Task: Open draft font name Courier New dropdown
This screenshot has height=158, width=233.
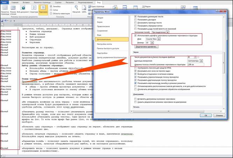Action: (159, 39)
